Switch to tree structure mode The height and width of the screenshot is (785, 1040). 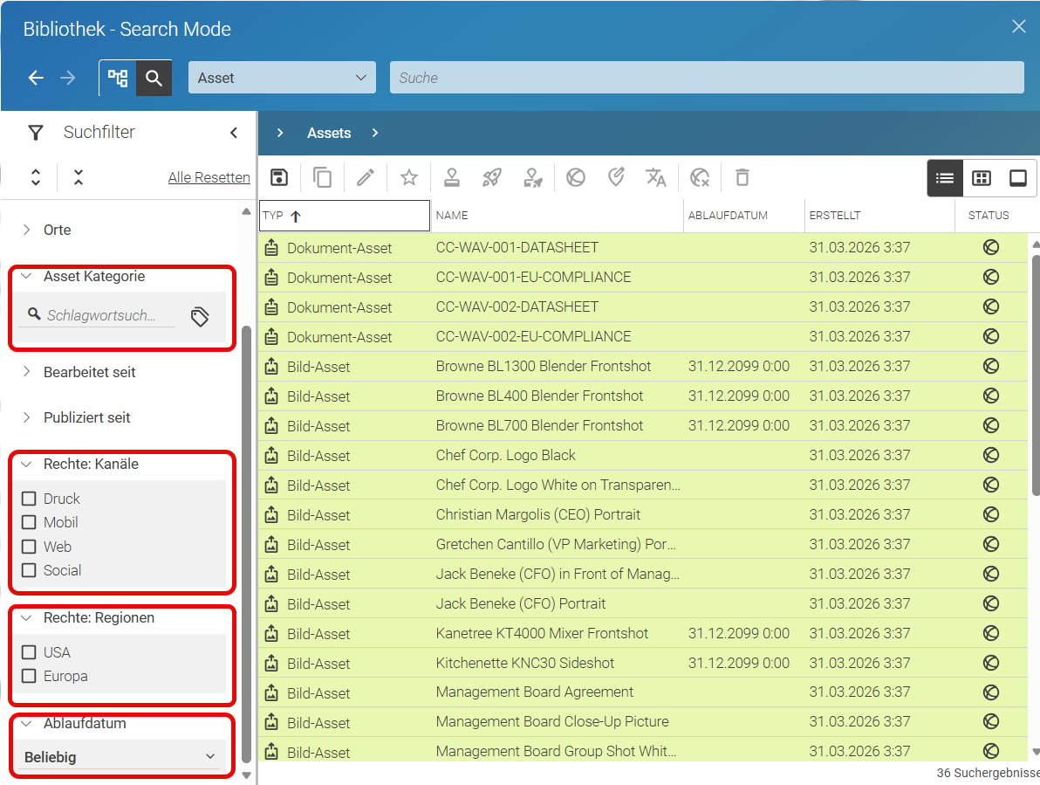click(118, 78)
